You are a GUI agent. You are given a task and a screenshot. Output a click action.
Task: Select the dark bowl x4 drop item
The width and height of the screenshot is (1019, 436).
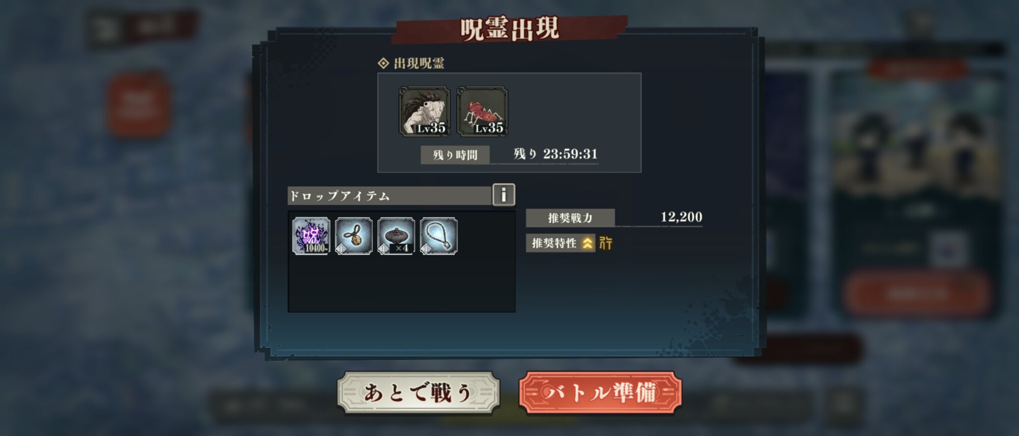tap(396, 236)
